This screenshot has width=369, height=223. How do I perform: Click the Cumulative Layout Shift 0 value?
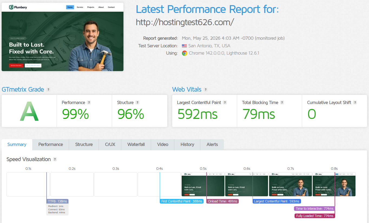312,114
